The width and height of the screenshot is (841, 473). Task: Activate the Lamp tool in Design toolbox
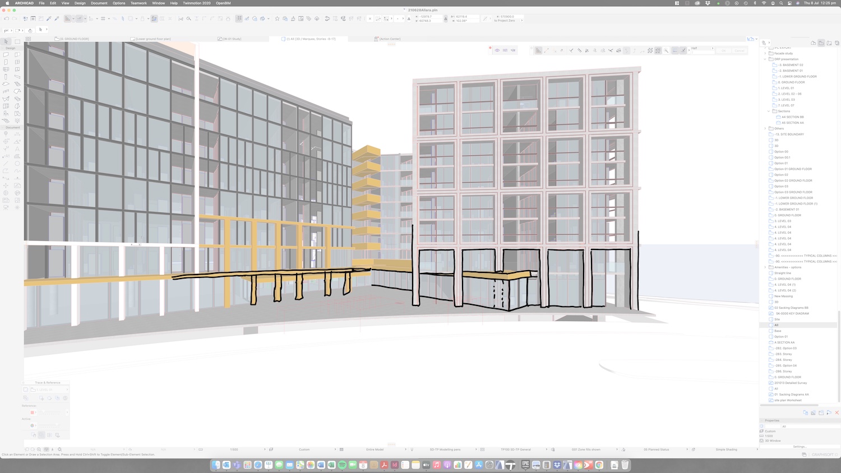[17, 120]
